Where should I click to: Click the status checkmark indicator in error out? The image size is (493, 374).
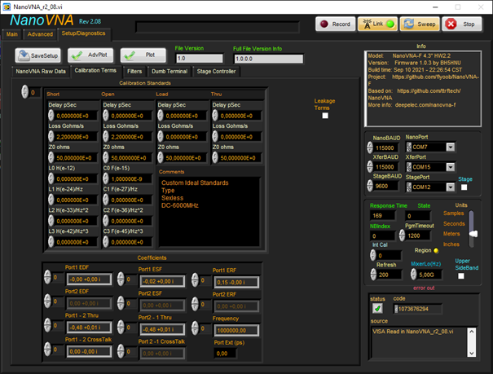[x=377, y=308]
